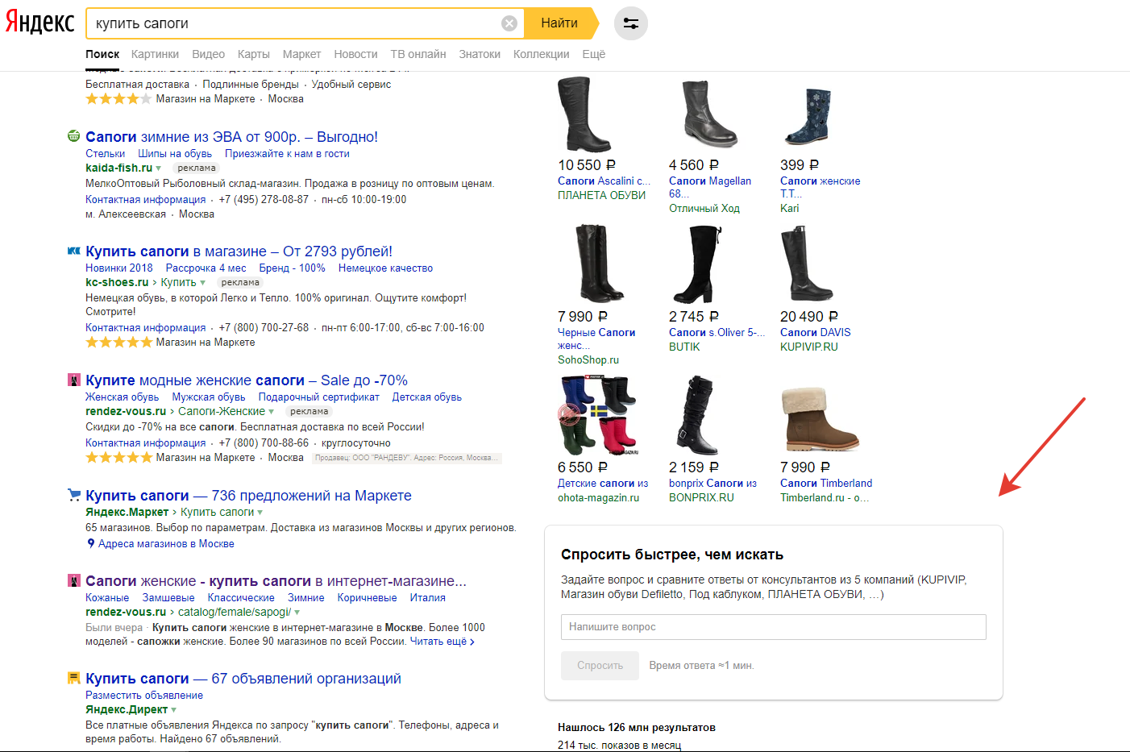
Task: Click the map pin icon by Адреса магазинов
Action: point(91,543)
